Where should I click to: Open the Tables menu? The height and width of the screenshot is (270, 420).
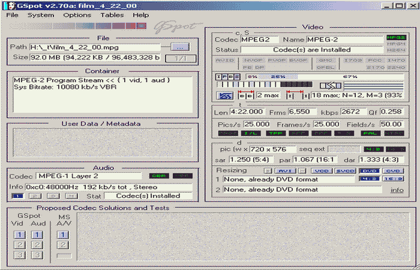[x=112, y=14]
